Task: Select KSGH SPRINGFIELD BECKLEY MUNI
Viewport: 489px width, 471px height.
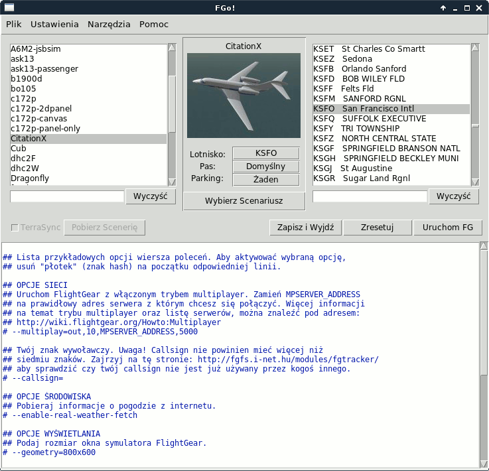Action: pyautogui.click(x=391, y=159)
